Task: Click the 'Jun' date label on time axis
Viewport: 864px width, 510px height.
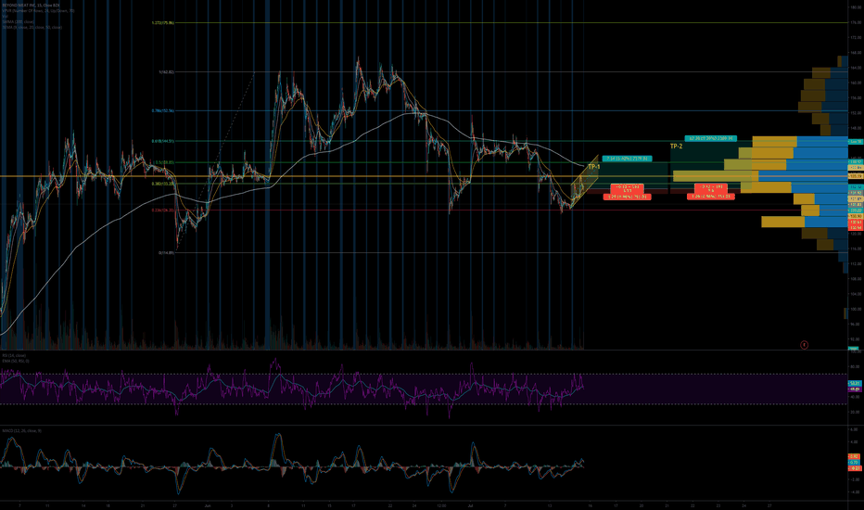Action: 207,505
